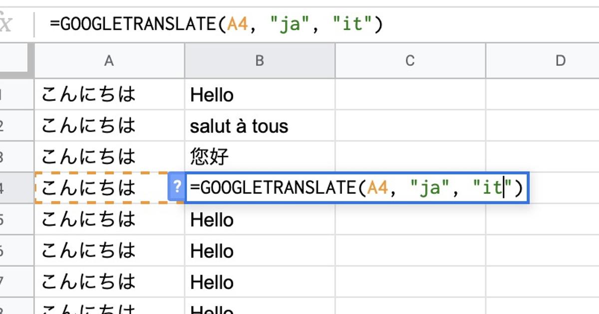Click the formula help question mark icon
The width and height of the screenshot is (599, 314).
[x=177, y=188]
